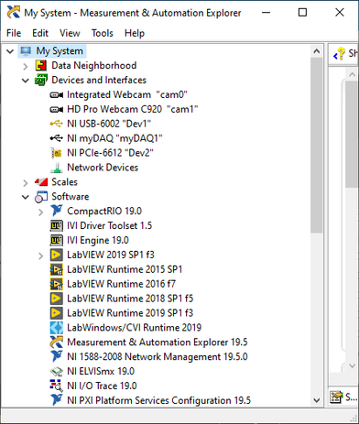Click the LabVIEW 2019 SP1 f3 icon
359x424 pixels.
57,255
